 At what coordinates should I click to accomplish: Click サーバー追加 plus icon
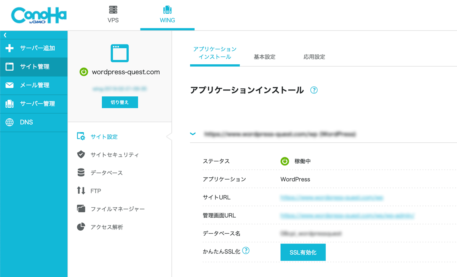pyautogui.click(x=10, y=48)
